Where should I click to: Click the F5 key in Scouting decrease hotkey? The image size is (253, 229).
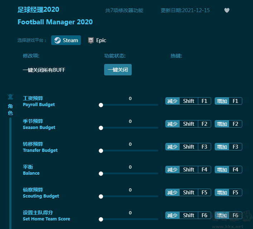pyautogui.click(x=204, y=193)
